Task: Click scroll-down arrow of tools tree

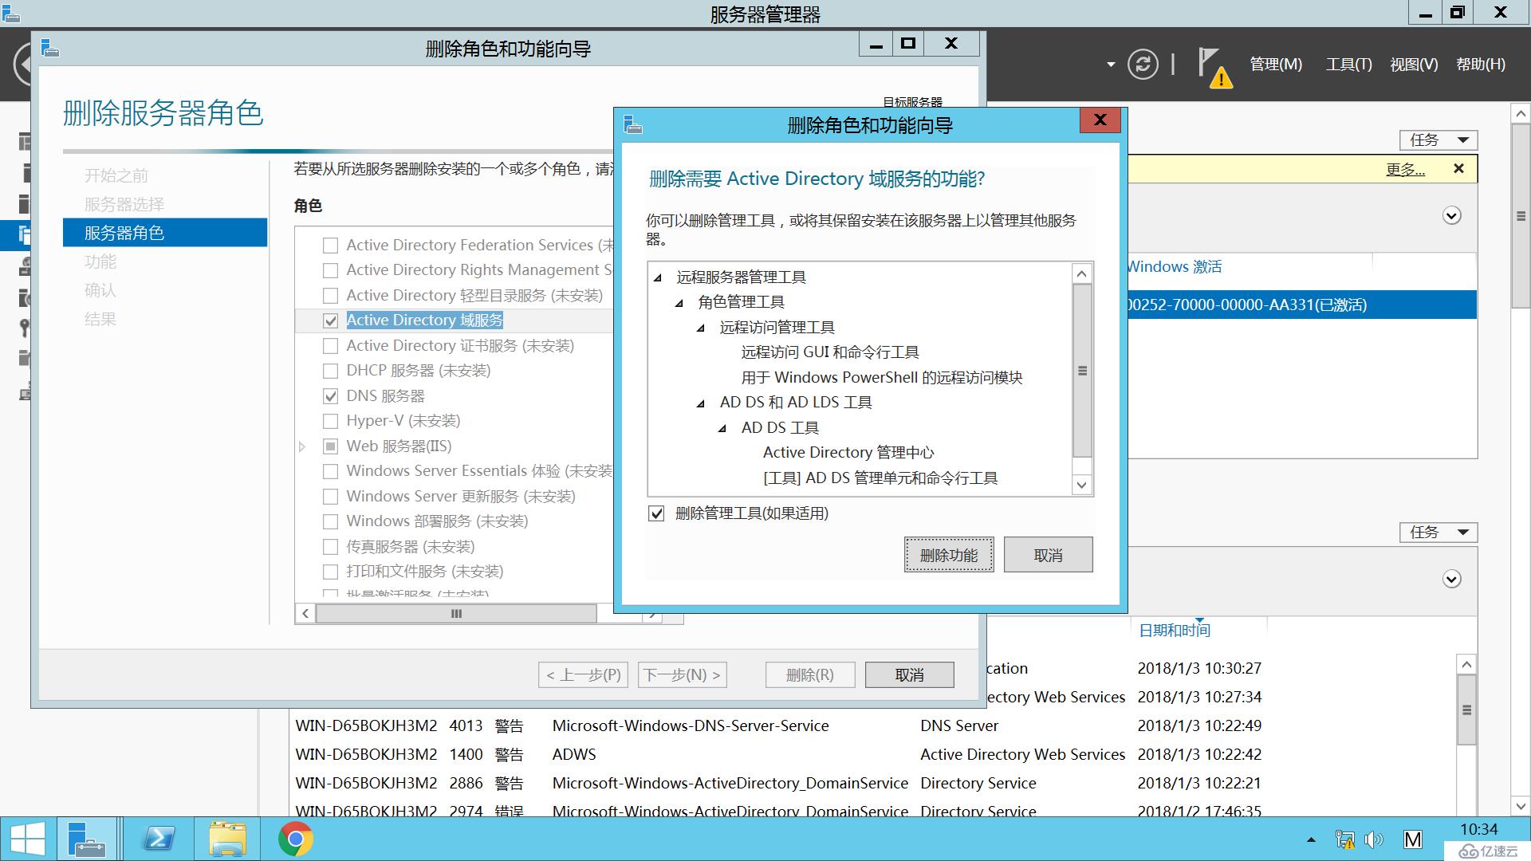Action: tap(1082, 486)
